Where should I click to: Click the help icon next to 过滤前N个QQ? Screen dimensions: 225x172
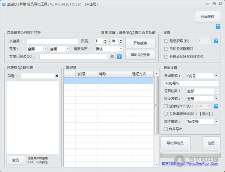[x=216, y=106]
